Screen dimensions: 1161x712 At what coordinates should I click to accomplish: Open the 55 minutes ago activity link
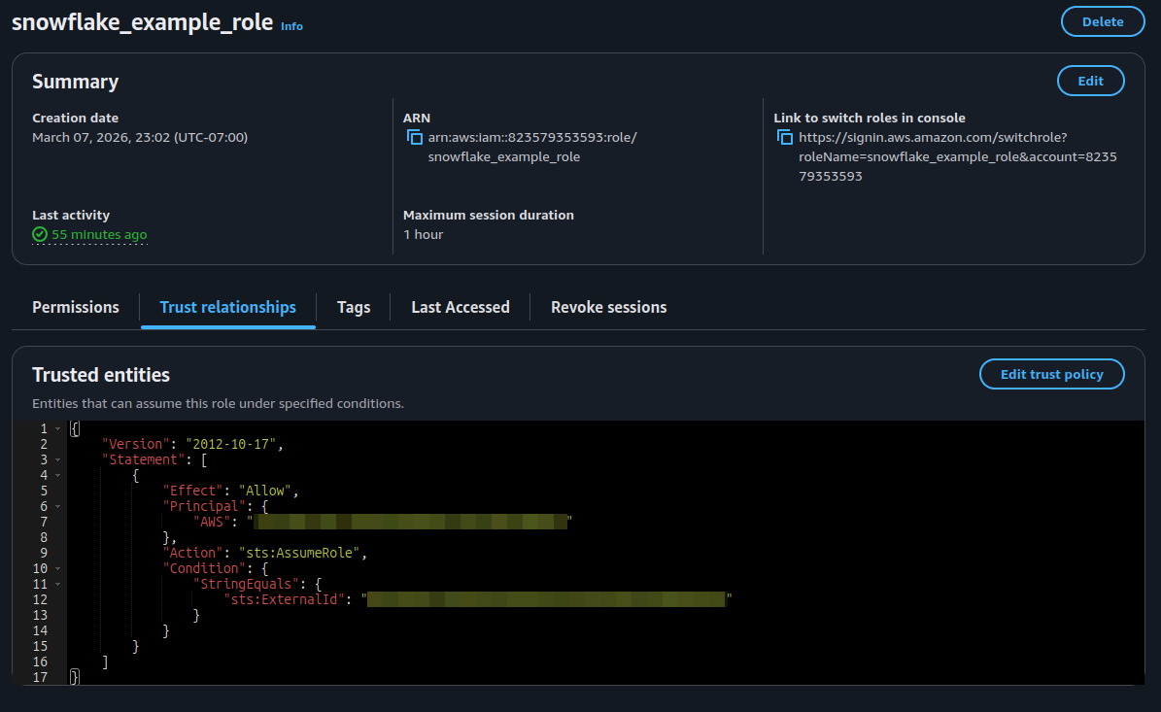[99, 235]
